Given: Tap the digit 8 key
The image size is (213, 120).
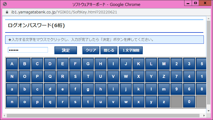Looking at the screenshot, I should [x=201, y=89].
